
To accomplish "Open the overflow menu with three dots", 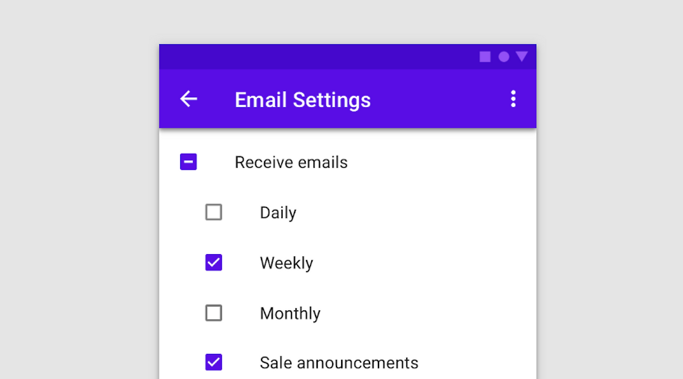I will (513, 99).
